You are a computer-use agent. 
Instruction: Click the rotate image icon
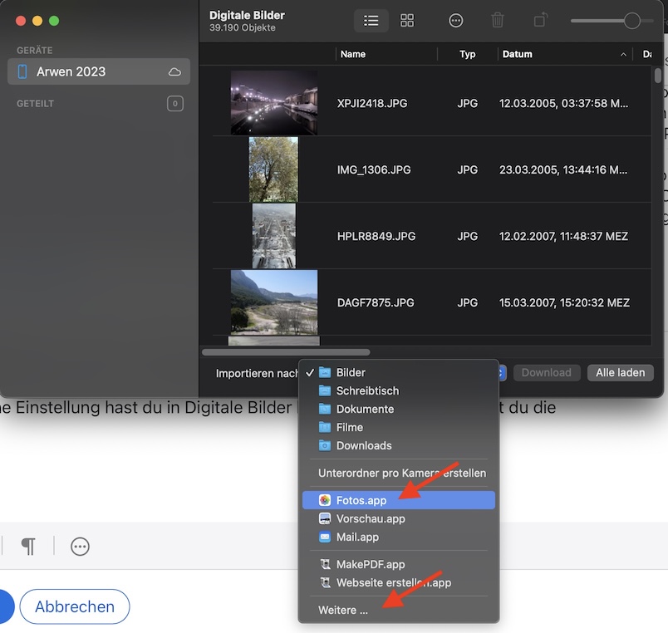(x=541, y=21)
